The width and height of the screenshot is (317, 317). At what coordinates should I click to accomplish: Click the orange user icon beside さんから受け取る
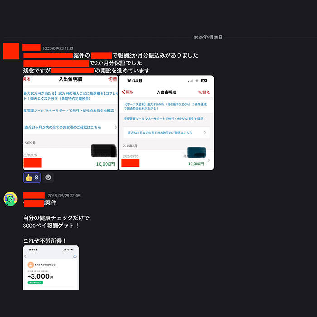[x=30, y=264]
